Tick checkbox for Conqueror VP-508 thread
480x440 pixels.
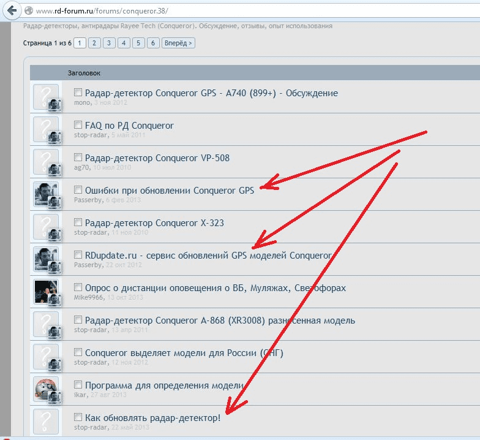78,157
